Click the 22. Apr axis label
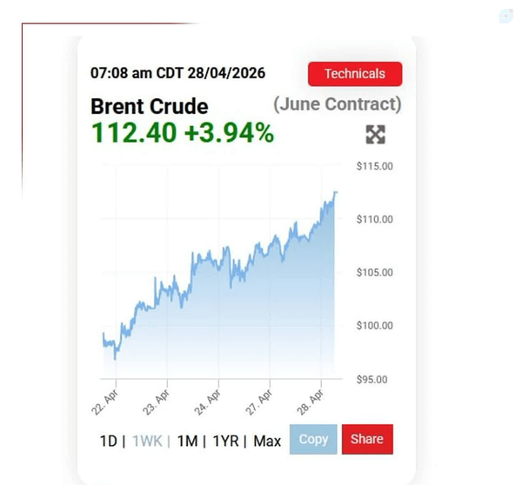The image size is (522, 485). click(x=105, y=402)
